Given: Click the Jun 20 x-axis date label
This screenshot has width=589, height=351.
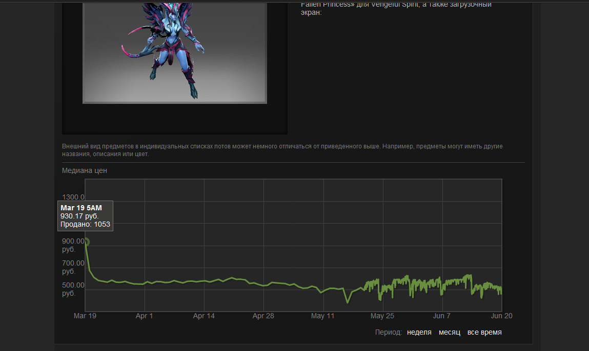Looking at the screenshot, I should [x=501, y=316].
